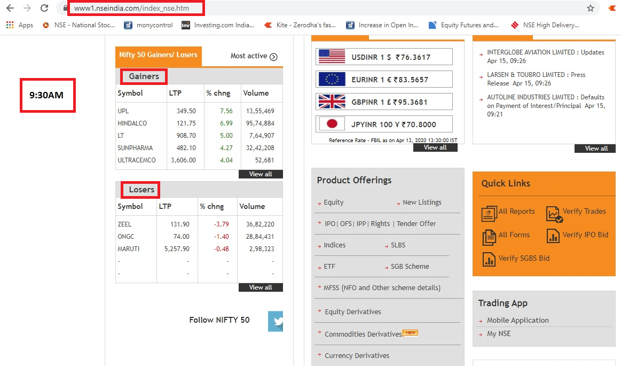Click the All Forms icon in Quick Links
Viewport: 621px width, 366px height.
tap(489, 237)
